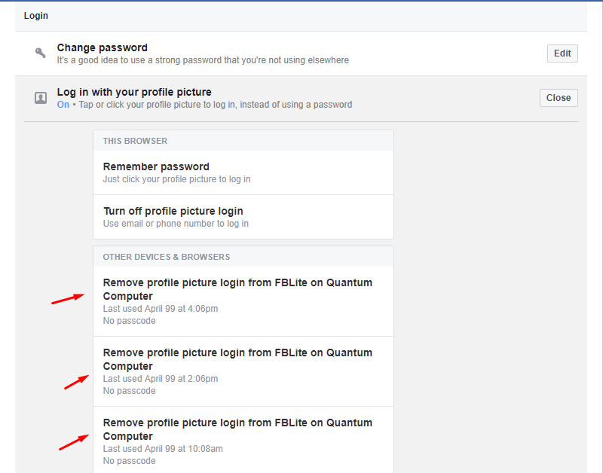
Task: Remove profile picture login last used at 2:06pm
Action: tap(238, 359)
